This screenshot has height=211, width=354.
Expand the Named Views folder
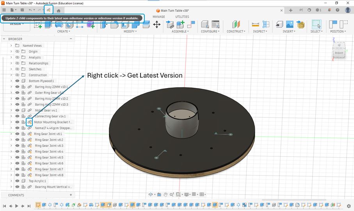click(11, 46)
